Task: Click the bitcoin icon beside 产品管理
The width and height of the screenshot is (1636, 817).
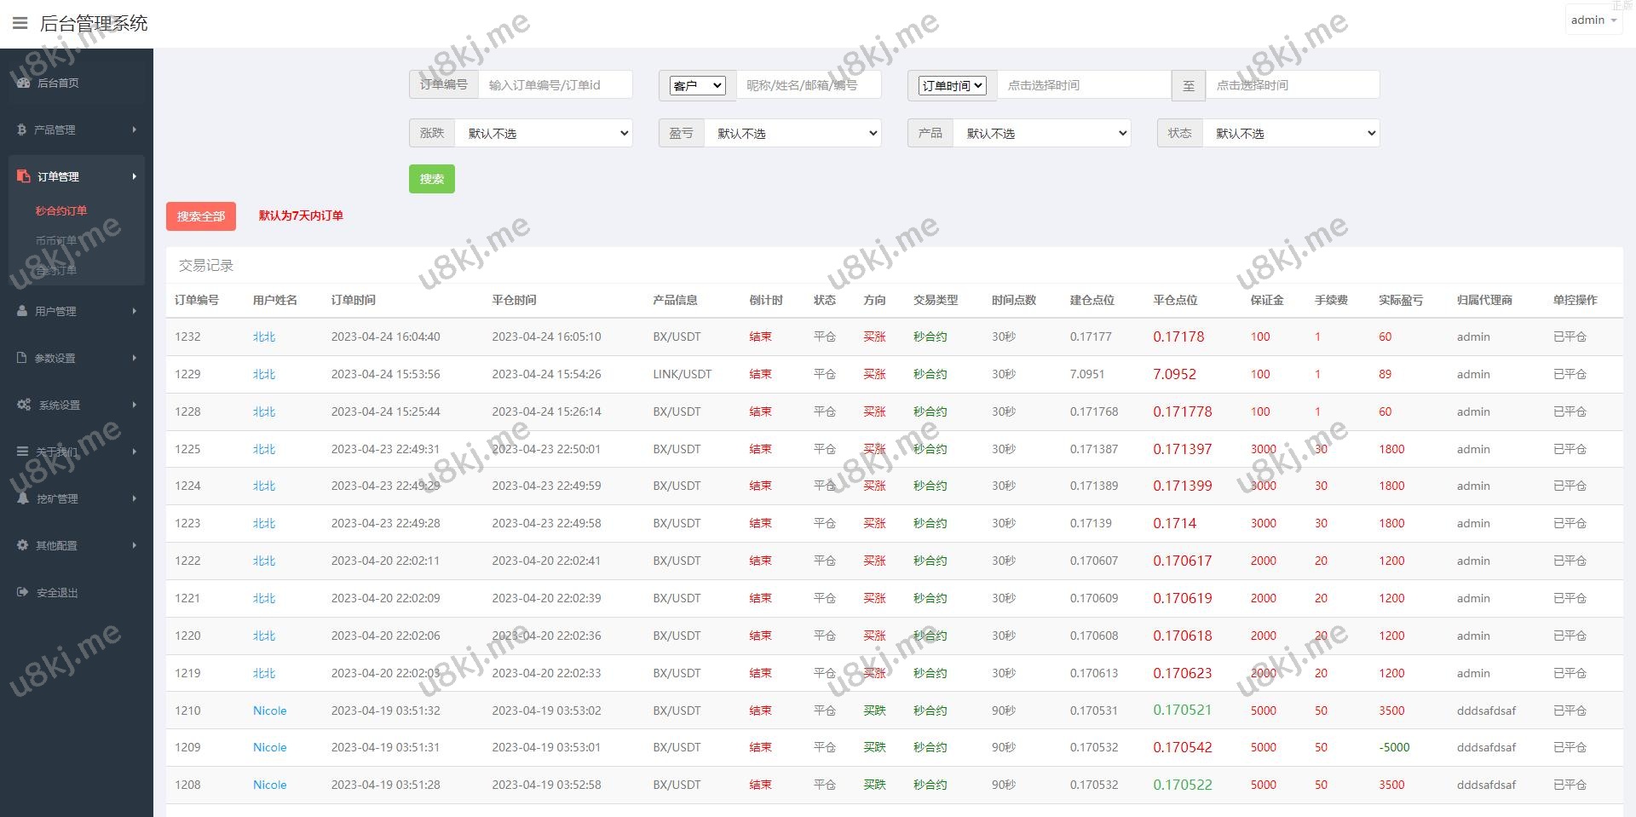Action: point(21,129)
